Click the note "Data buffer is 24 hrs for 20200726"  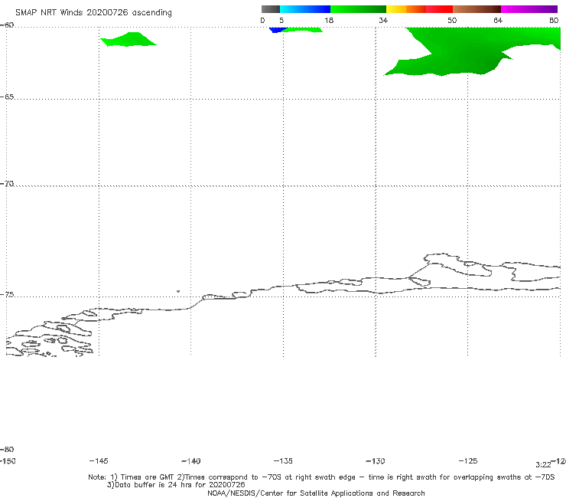click(x=176, y=485)
